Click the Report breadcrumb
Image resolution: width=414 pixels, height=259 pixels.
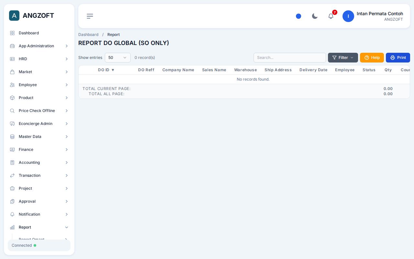pyautogui.click(x=114, y=35)
